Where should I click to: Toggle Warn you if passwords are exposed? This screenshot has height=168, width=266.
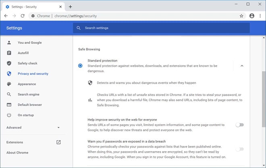coord(239,149)
